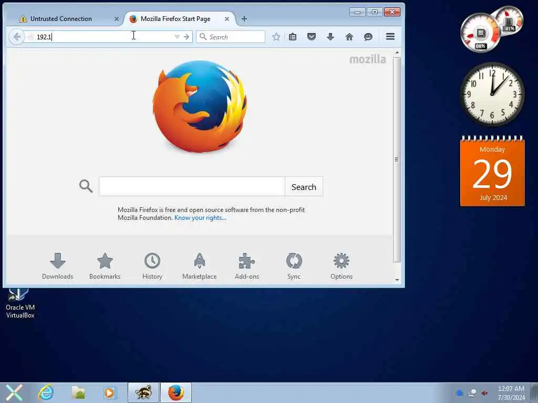
Task: Click the start page Search button
Action: click(x=304, y=186)
